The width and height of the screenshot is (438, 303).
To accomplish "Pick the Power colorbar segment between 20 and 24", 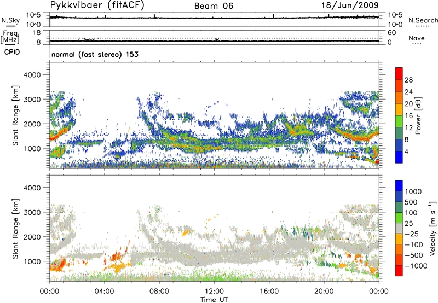I will pyautogui.click(x=399, y=97).
